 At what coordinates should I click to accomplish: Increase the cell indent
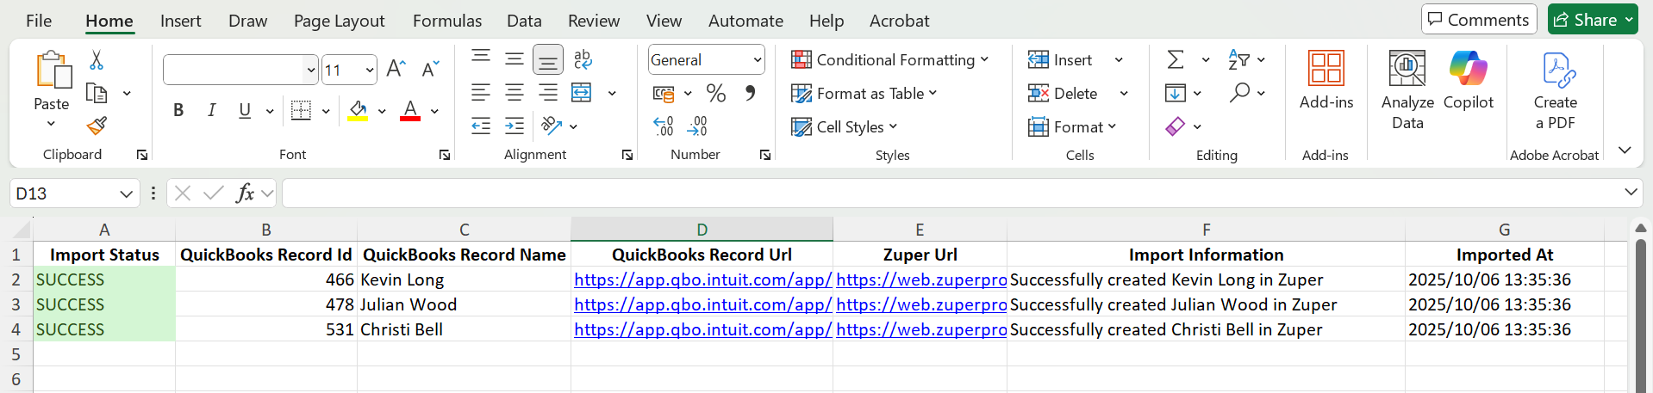pyautogui.click(x=515, y=126)
